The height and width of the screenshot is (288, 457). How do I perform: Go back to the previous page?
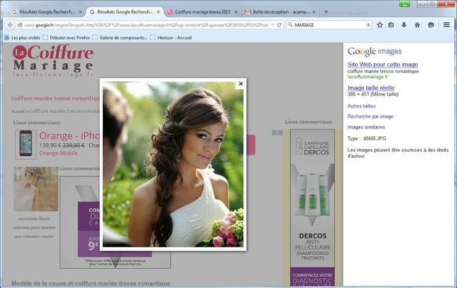pyautogui.click(x=10, y=25)
